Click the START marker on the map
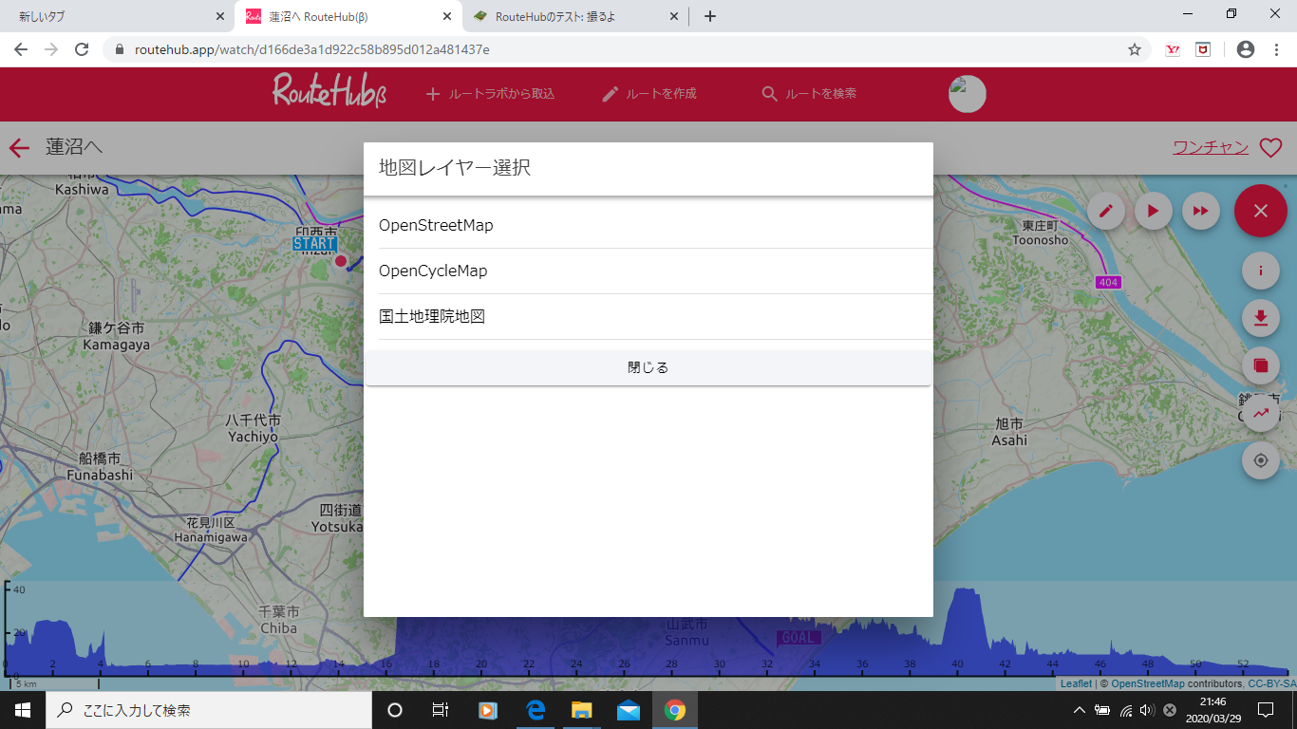1297x729 pixels. point(314,244)
